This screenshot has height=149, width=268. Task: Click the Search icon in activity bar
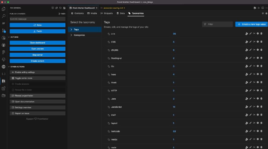coord(4,16)
